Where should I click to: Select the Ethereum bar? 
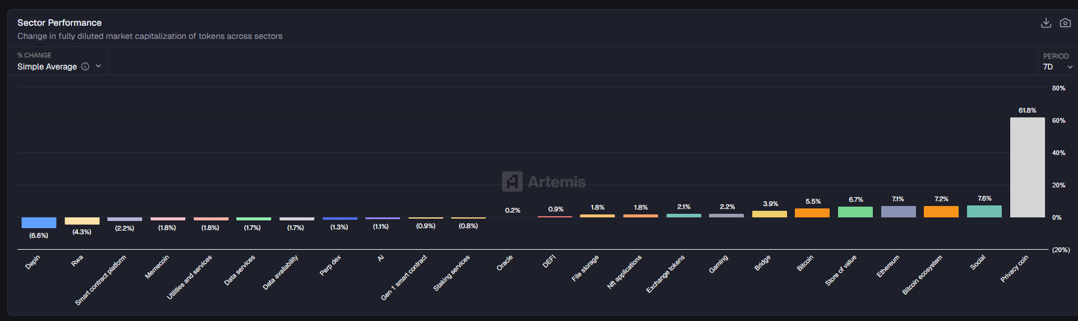[898, 211]
